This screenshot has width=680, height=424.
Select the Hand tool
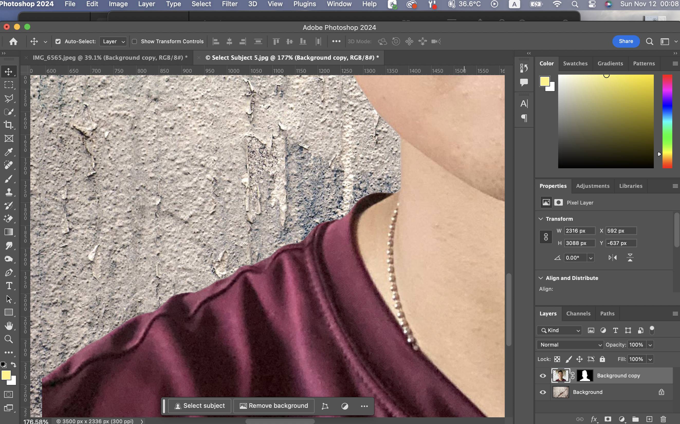(x=9, y=326)
